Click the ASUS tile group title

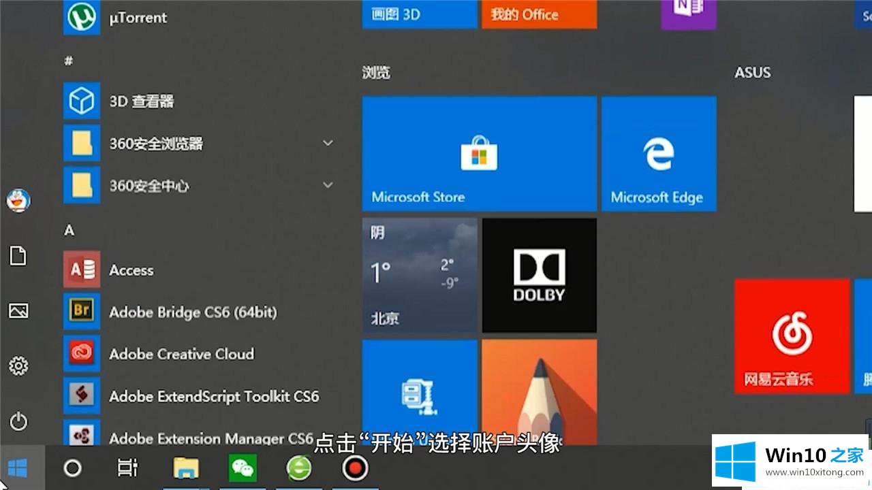[x=753, y=72]
